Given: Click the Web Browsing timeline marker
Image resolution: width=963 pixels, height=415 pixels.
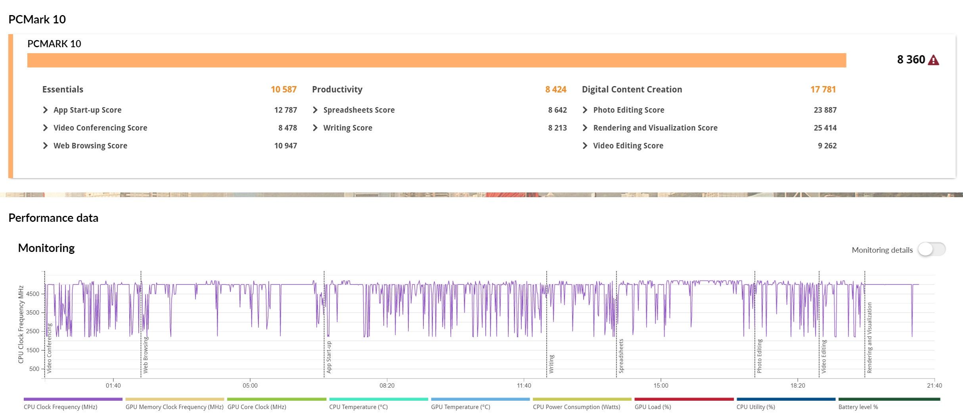Looking at the screenshot, I should pyautogui.click(x=146, y=355).
